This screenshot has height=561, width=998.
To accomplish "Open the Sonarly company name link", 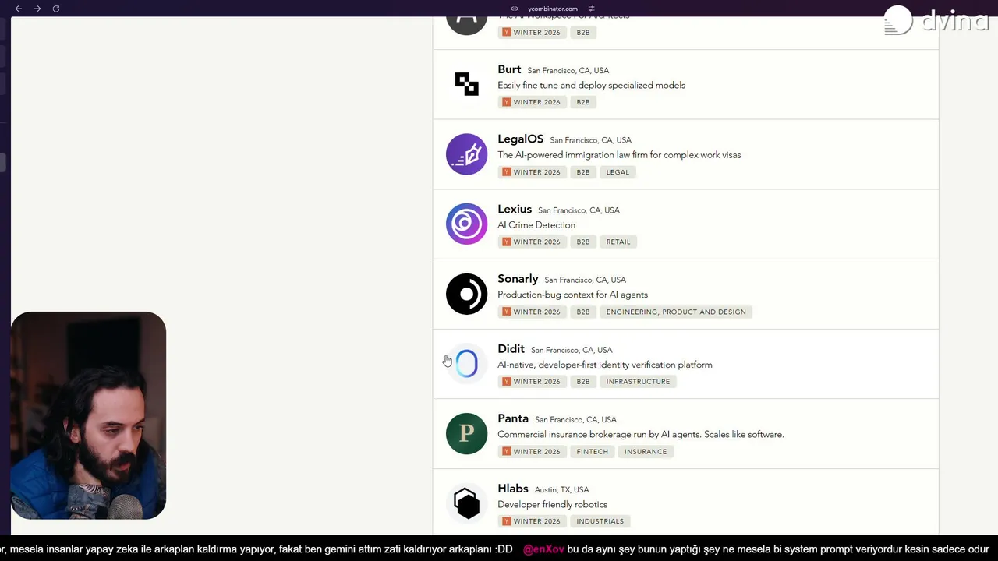I will 518,278.
